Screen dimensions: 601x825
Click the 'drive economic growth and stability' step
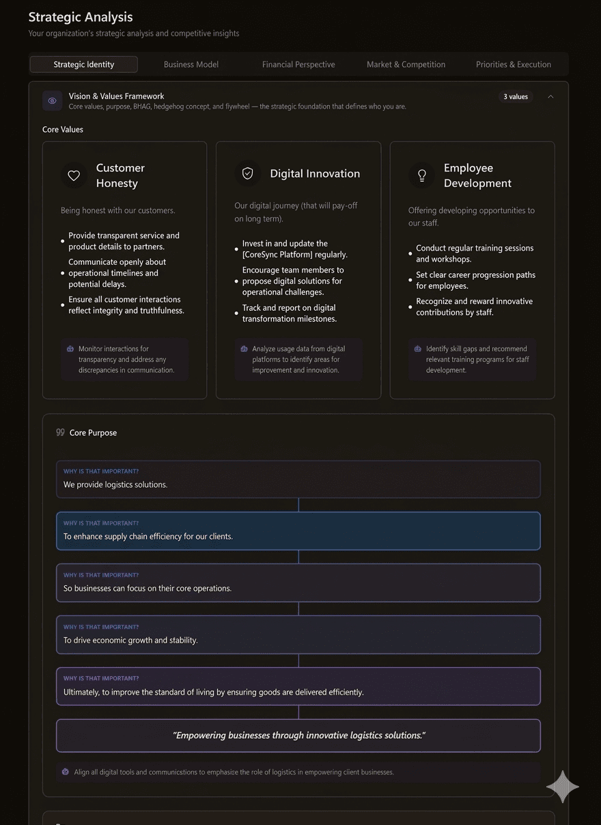click(298, 634)
